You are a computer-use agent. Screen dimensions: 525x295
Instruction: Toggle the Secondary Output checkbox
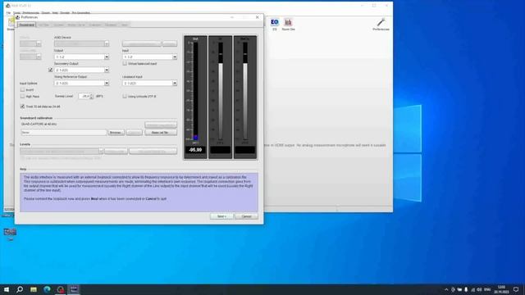[51, 70]
